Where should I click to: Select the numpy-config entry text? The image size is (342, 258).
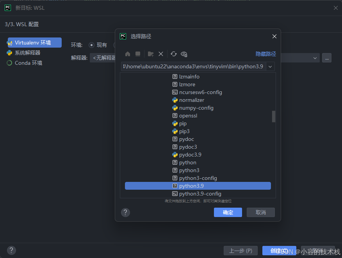196,108
